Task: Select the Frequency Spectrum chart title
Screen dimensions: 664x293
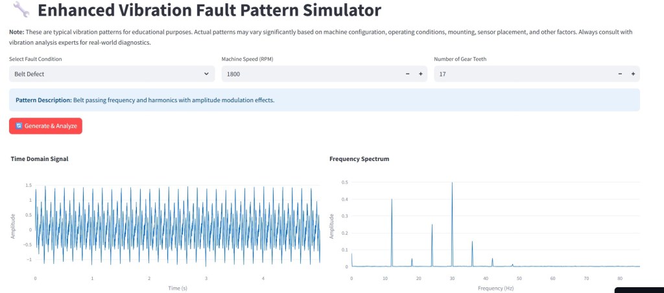Action: click(x=359, y=158)
